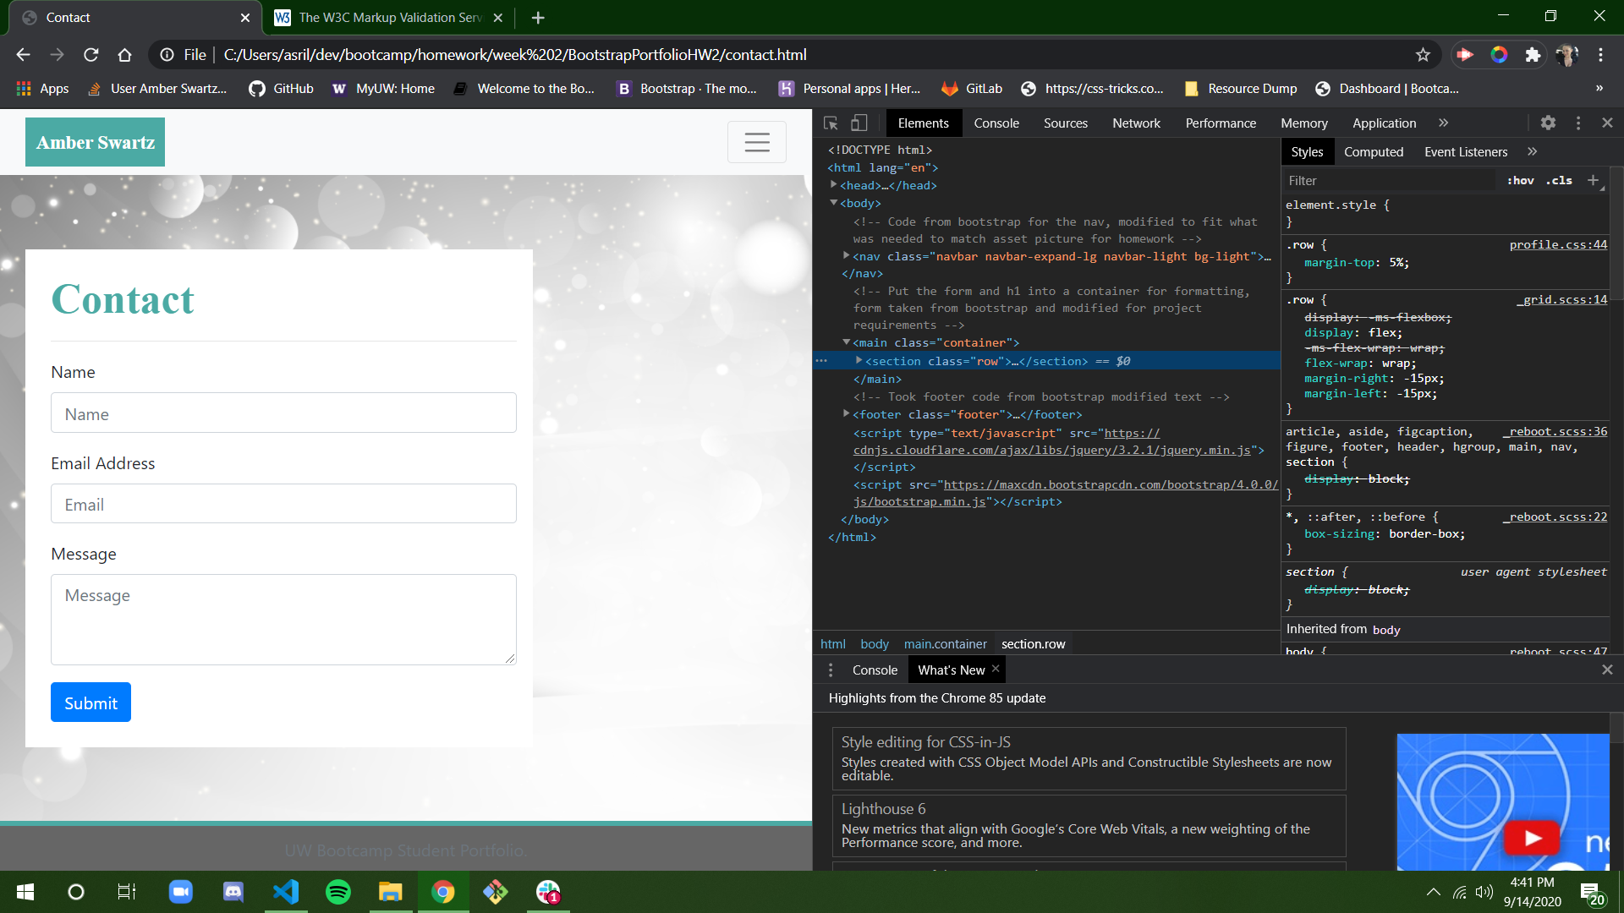Expand the nav navbar element node
1624x913 pixels.
click(x=847, y=255)
